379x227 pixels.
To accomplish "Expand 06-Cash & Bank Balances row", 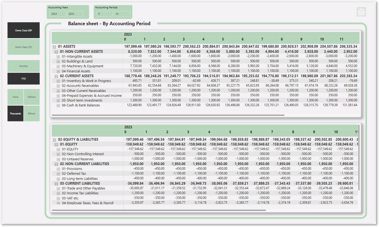I will tap(58, 105).
